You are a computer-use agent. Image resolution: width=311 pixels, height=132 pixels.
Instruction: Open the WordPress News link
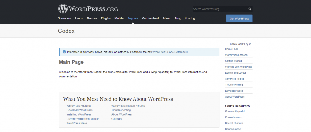tap(77, 123)
